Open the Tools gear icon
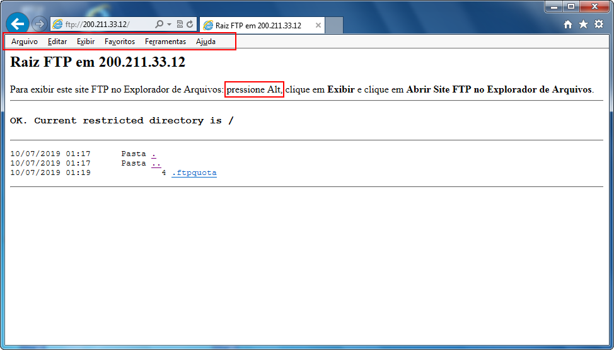This screenshot has width=614, height=350. [599, 25]
